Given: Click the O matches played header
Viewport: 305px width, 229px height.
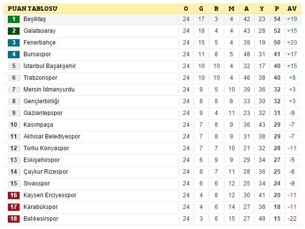Looking at the screenshot, I should click(186, 9).
